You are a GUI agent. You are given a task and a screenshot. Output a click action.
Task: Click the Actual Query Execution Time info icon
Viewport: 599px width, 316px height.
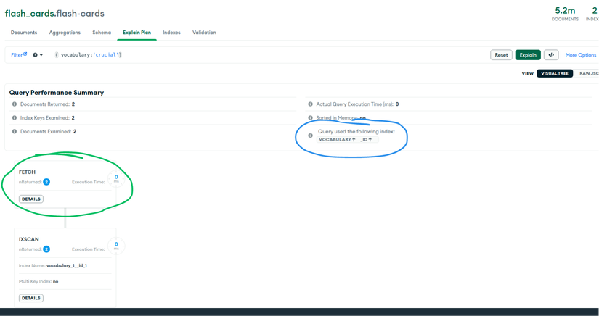click(310, 104)
